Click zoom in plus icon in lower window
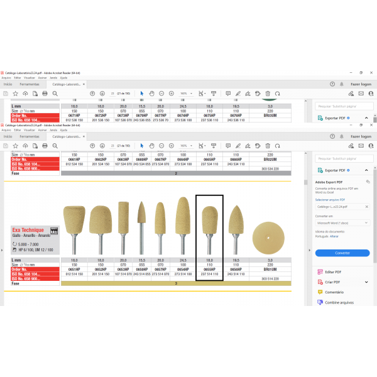Image resolution: width=377 pixels, height=377 pixels. tap(172, 146)
